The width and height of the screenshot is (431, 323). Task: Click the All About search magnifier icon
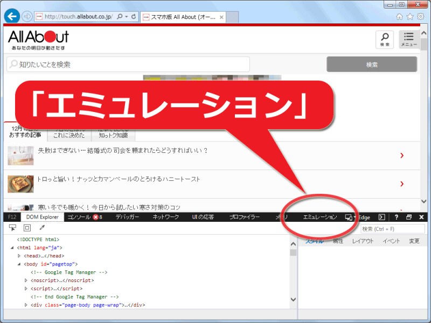(x=385, y=39)
